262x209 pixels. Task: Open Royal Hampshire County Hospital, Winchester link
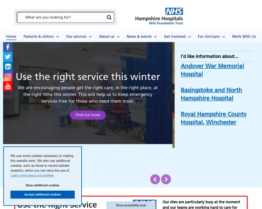214,118
